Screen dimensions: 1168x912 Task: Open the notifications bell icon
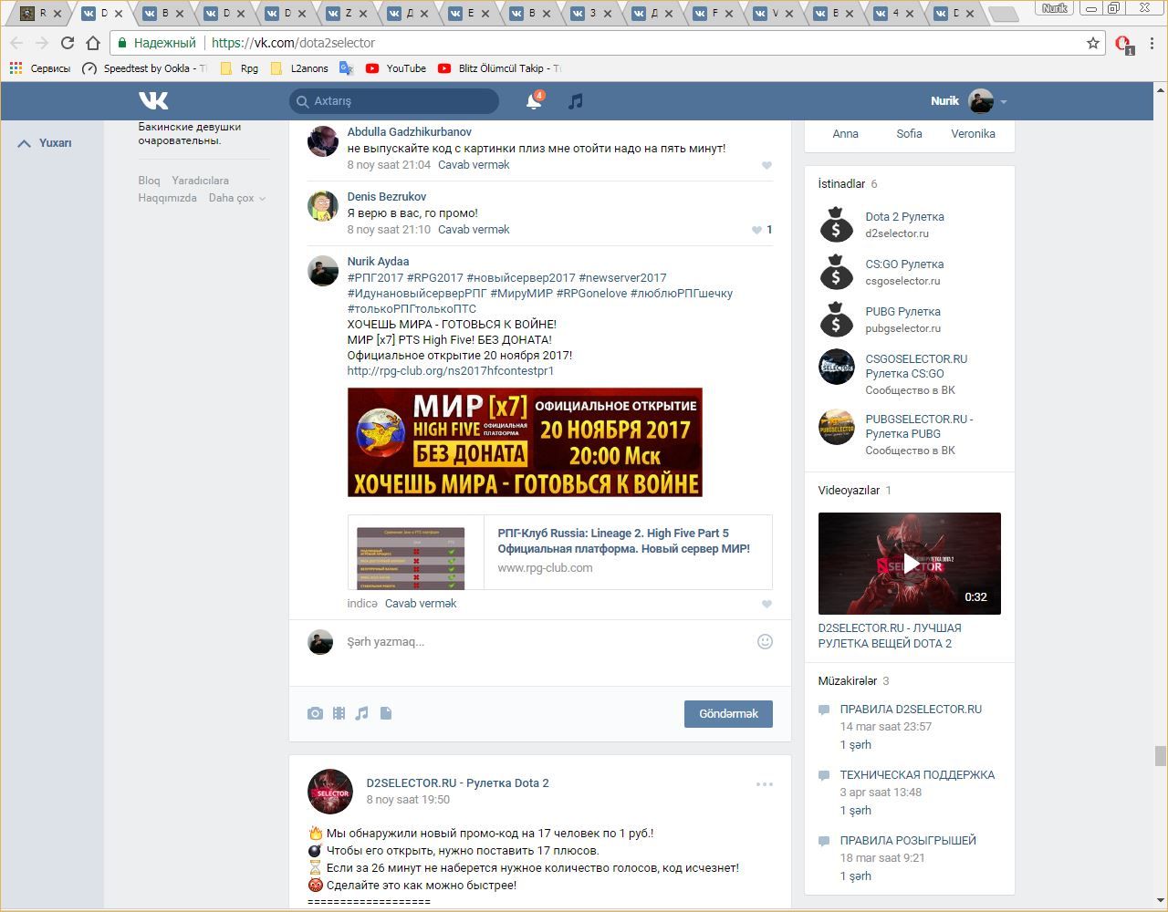[x=534, y=101]
